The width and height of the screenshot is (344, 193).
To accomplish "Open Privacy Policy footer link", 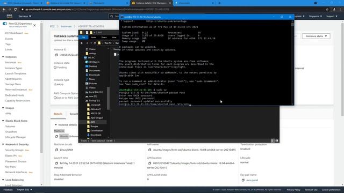I will coord(293,190).
